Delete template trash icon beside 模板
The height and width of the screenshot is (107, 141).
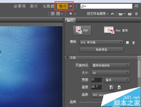[134, 43]
